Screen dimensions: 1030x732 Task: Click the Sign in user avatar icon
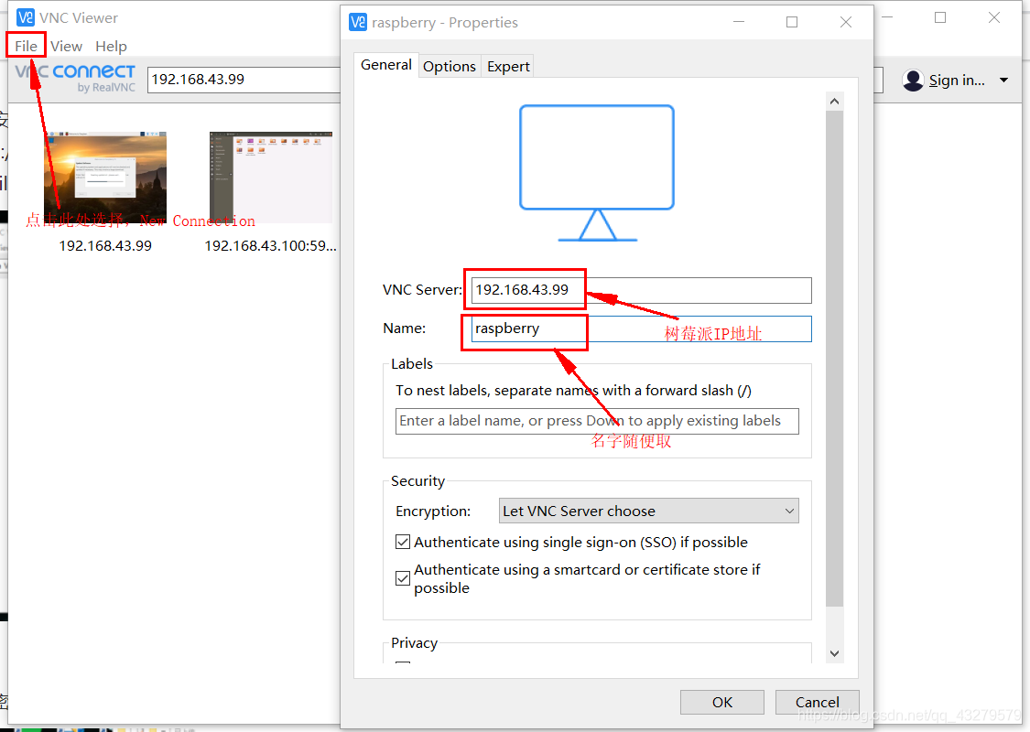tap(913, 80)
